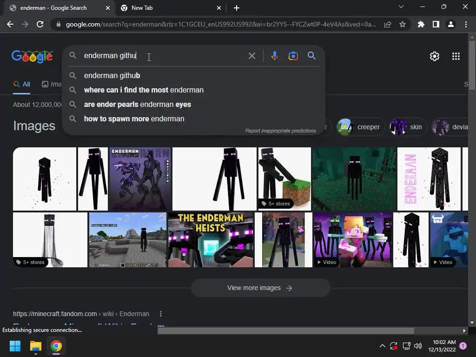Click the network tray icon
This screenshot has width=476, height=357.
click(406, 346)
